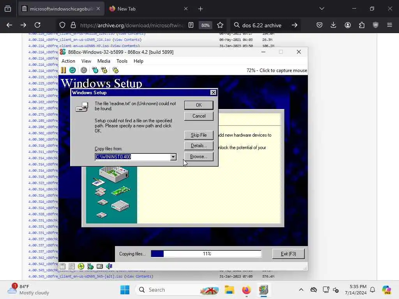Reload the archive.org page
Image resolution: width=399 pixels, height=299 pixels.
pyautogui.click(x=37, y=25)
